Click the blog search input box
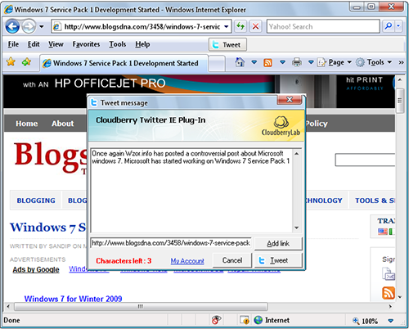Screen dimensions: 409x329 (x=365, y=160)
